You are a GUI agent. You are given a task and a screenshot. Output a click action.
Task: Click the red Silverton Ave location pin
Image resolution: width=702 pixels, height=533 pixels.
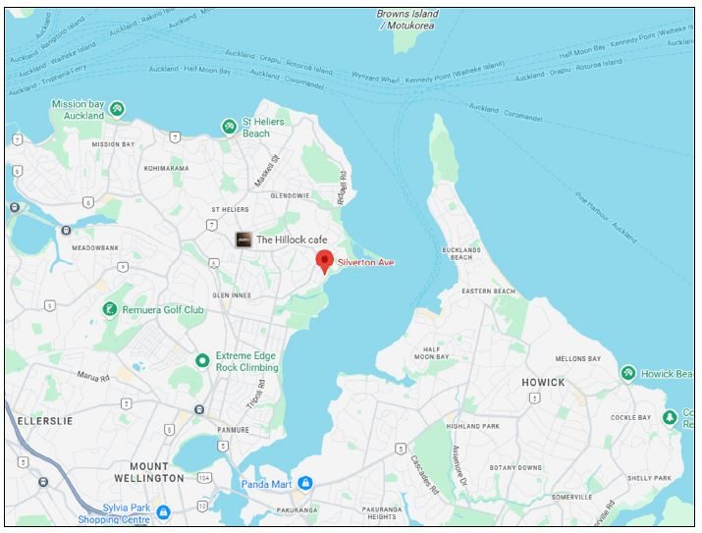(x=325, y=262)
